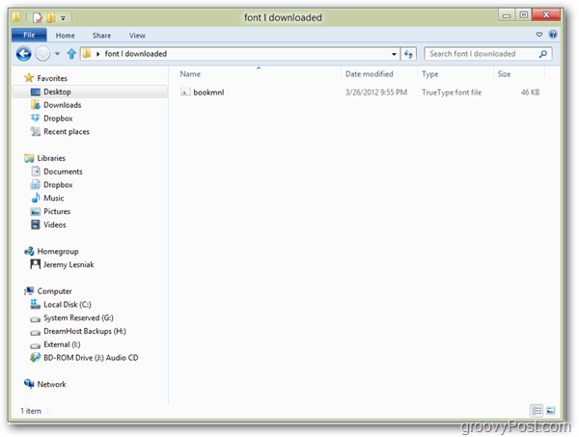Click font I downloaded in address bar
The height and width of the screenshot is (437, 579).
coord(136,54)
